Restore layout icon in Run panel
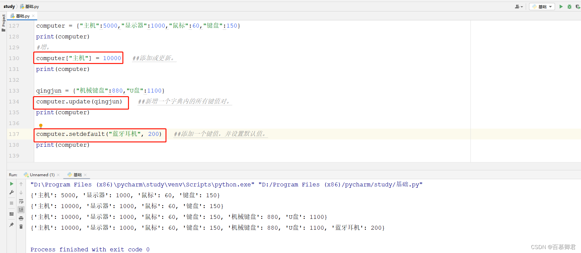 pos(12,214)
